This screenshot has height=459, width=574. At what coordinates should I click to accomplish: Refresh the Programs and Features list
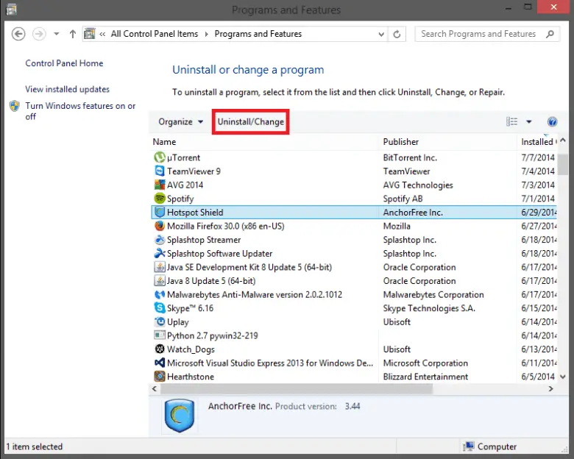[x=397, y=34]
